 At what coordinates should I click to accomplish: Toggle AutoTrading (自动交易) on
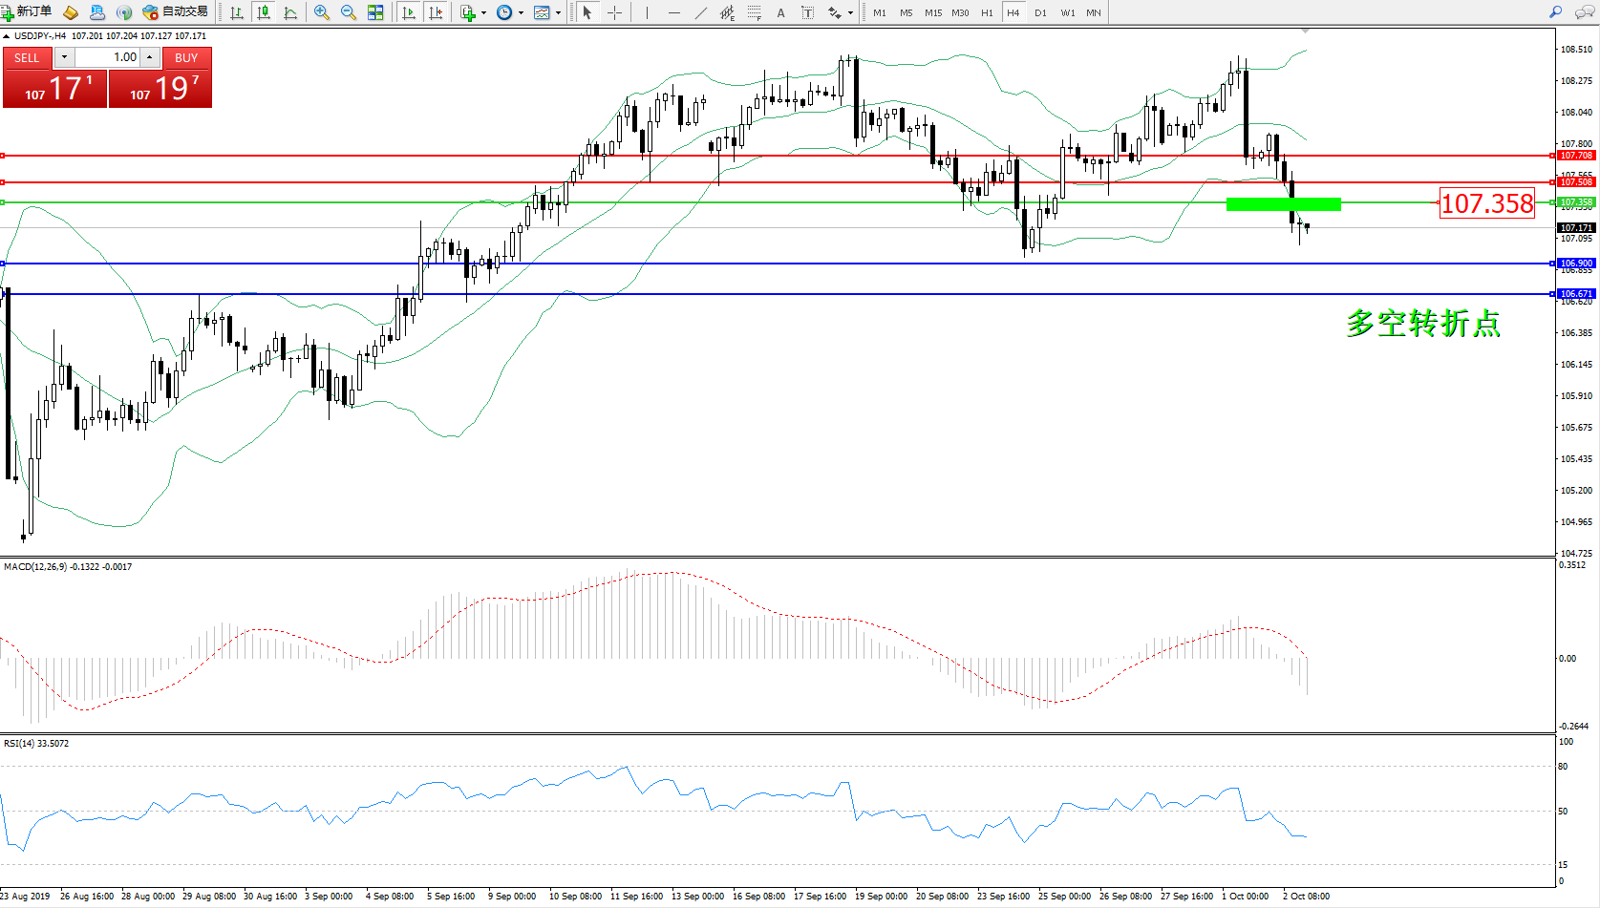[175, 11]
